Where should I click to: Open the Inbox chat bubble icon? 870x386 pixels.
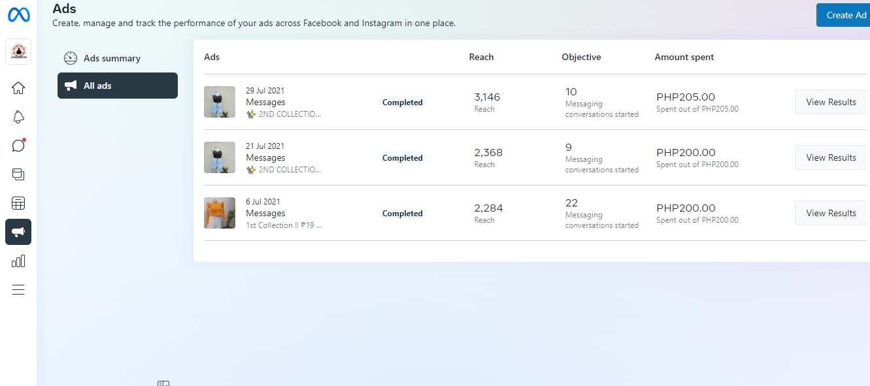pos(18,146)
